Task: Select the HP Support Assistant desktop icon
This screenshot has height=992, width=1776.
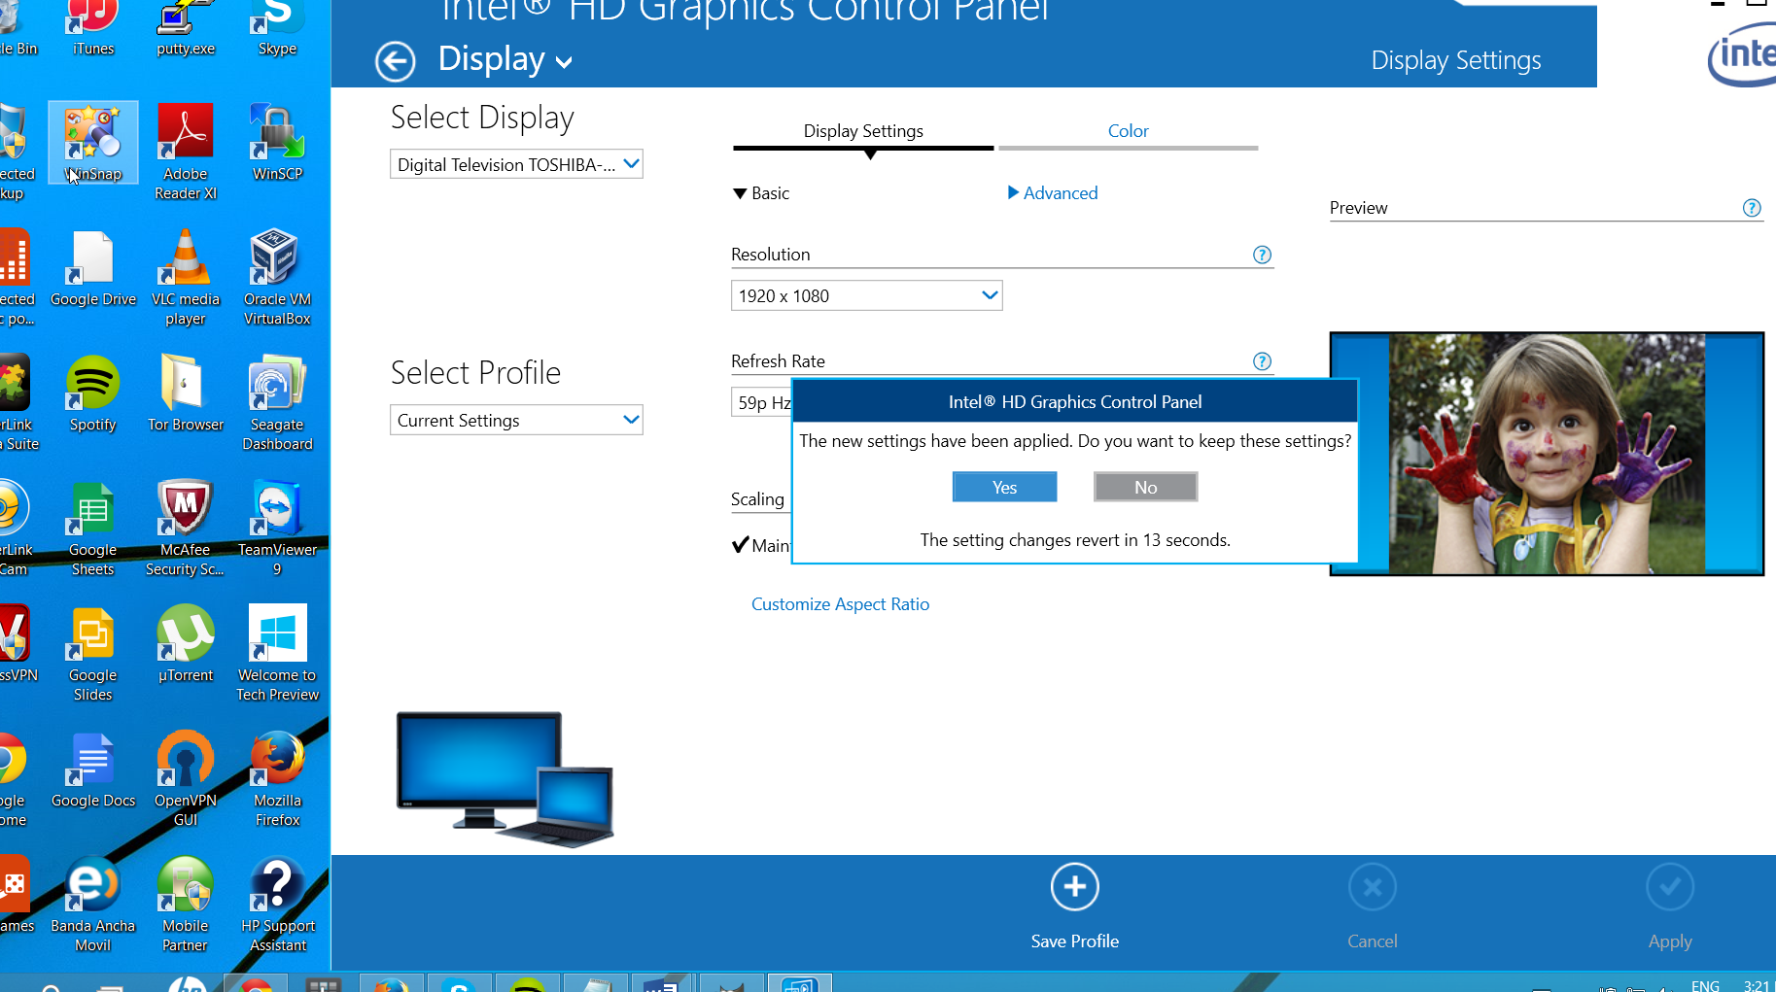Action: (278, 904)
